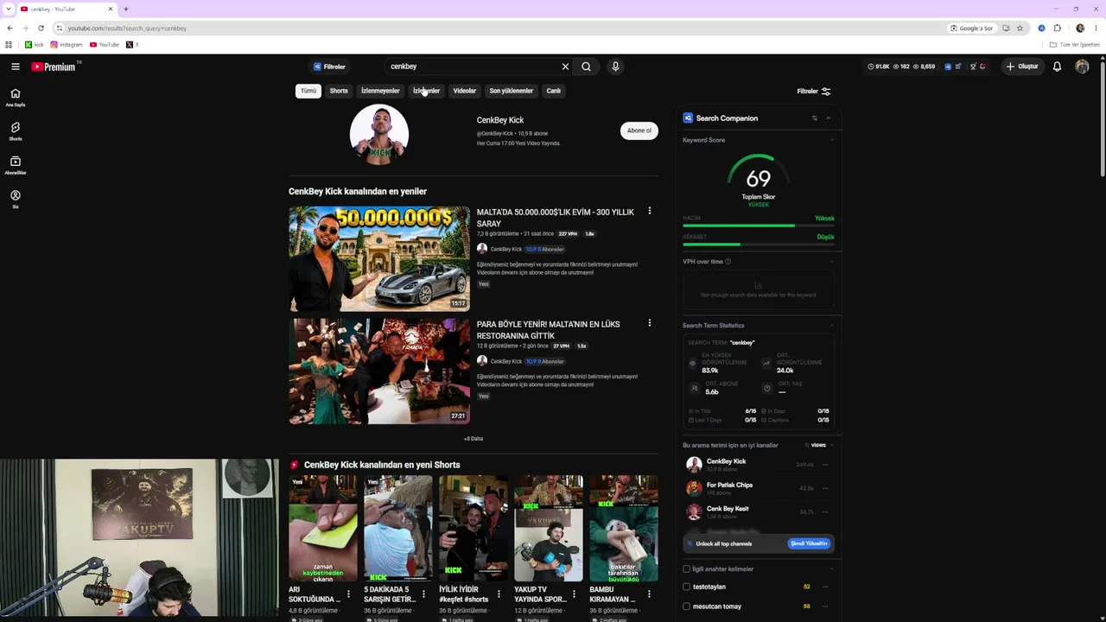Screen dimensions: 1106x622
Task: Clear the search box with the X icon
Action: [x=565, y=67]
